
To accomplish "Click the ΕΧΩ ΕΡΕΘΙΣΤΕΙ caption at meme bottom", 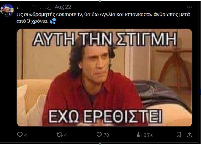I will 105,116.
